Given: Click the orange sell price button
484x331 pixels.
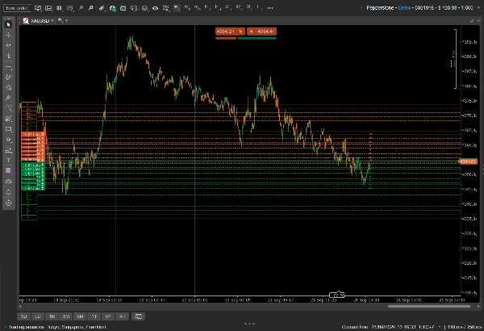Looking at the screenshot, I should [230, 31].
